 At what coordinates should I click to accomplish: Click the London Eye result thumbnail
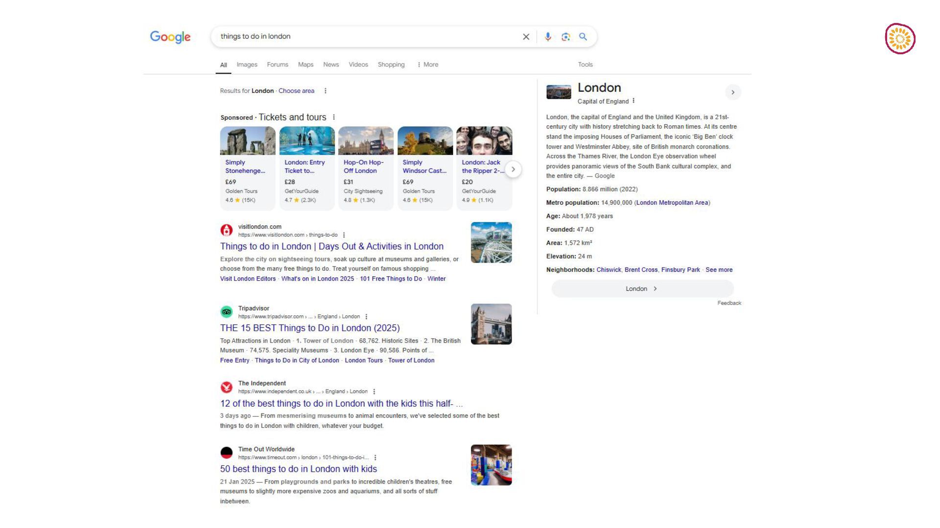click(491, 242)
